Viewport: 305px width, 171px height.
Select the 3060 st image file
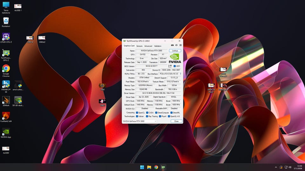pos(30,39)
